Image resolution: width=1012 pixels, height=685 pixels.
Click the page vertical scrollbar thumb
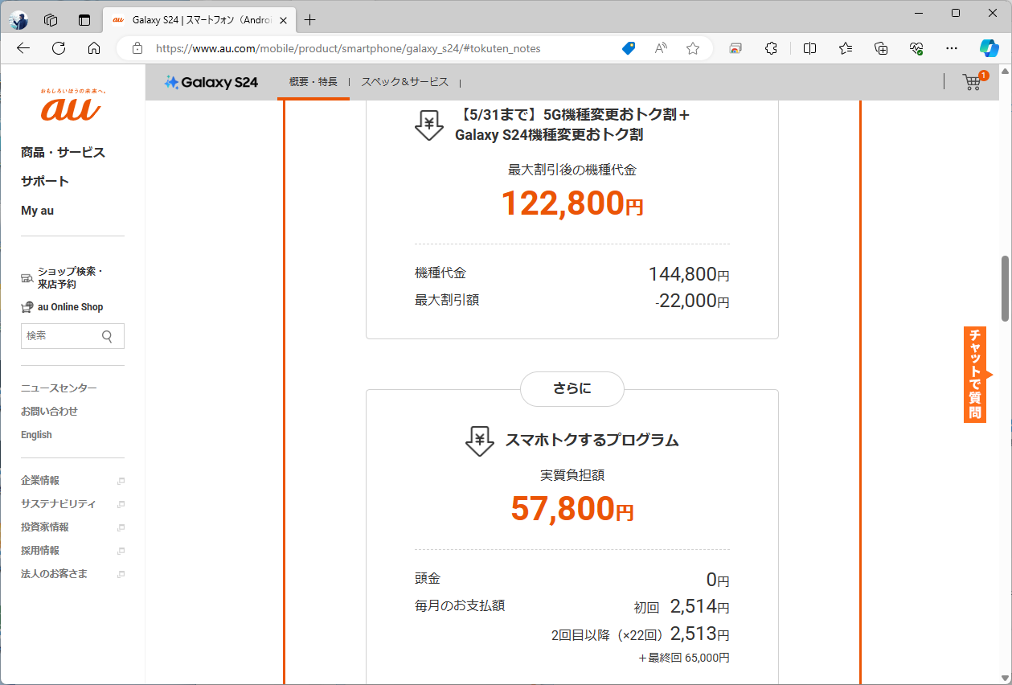click(x=1005, y=289)
